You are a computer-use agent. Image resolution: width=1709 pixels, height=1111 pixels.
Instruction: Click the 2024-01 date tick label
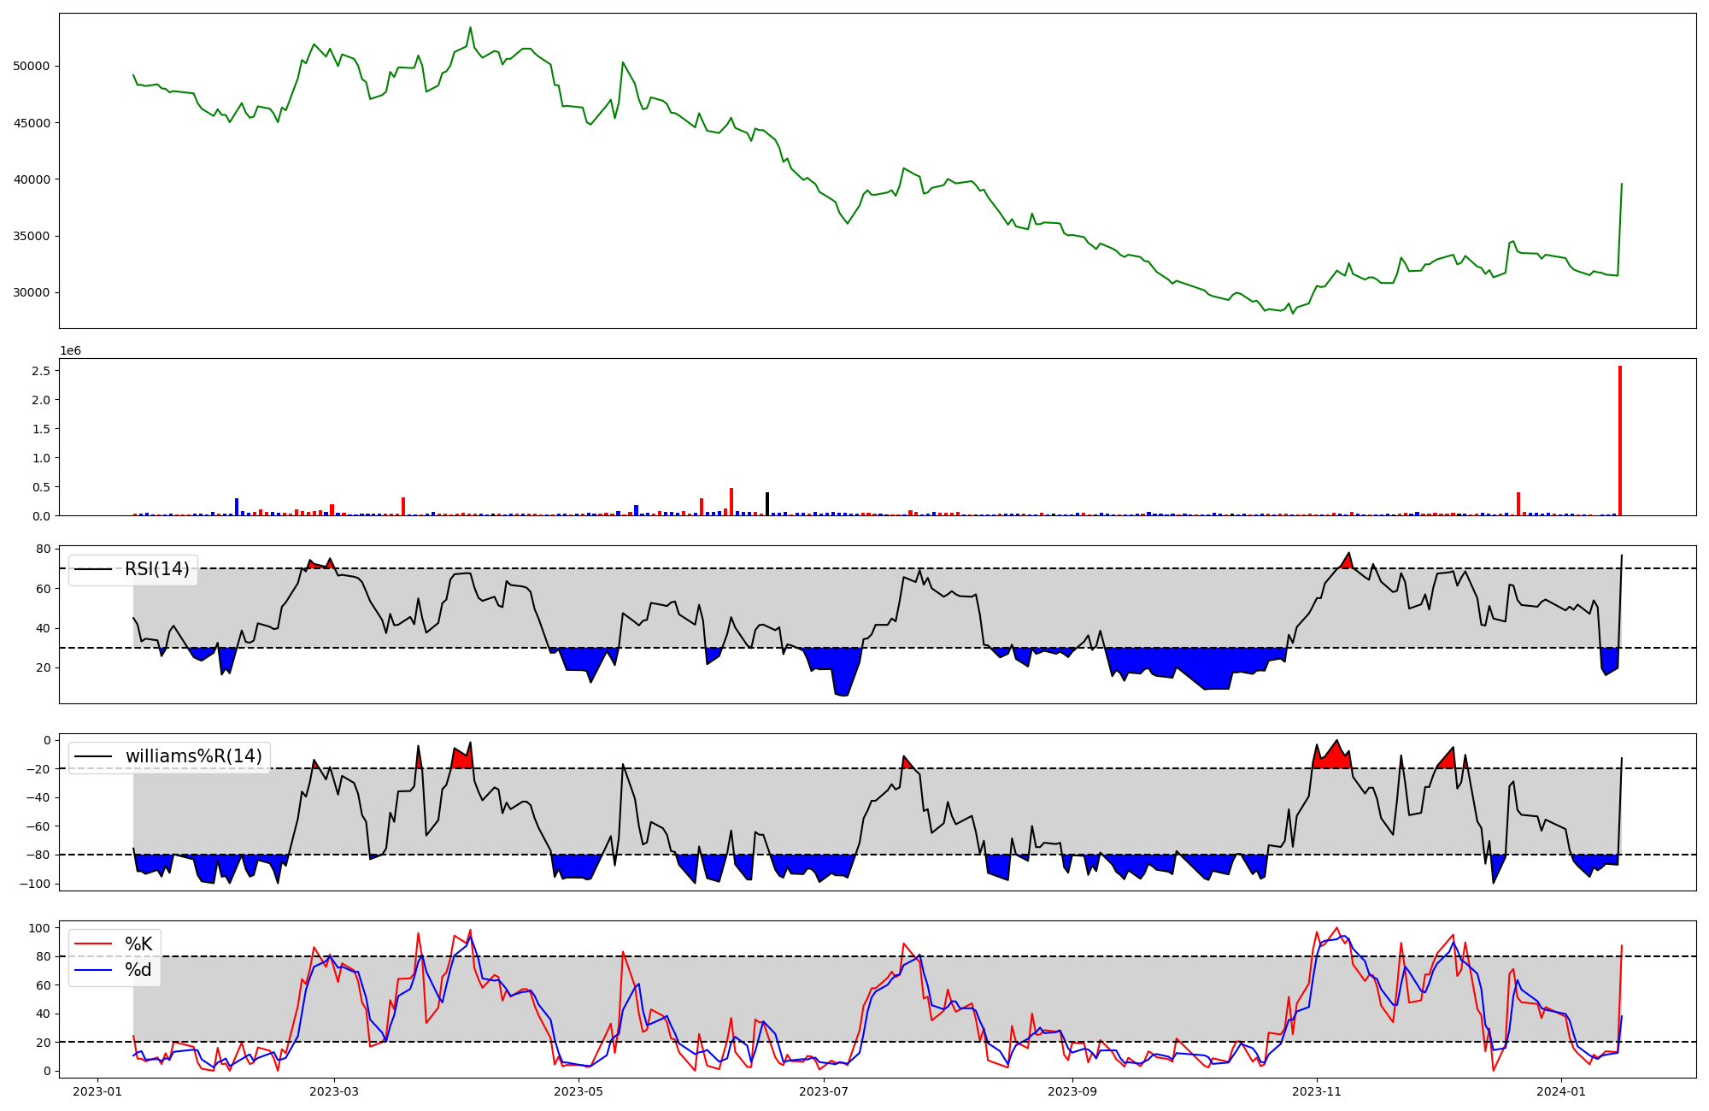[x=1561, y=1091]
